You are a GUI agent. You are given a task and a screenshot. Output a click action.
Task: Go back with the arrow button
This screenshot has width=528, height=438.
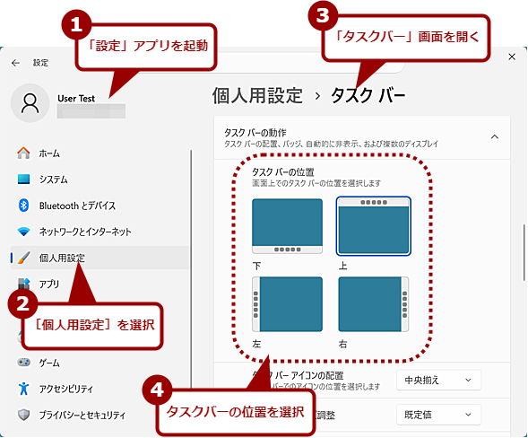(15, 63)
